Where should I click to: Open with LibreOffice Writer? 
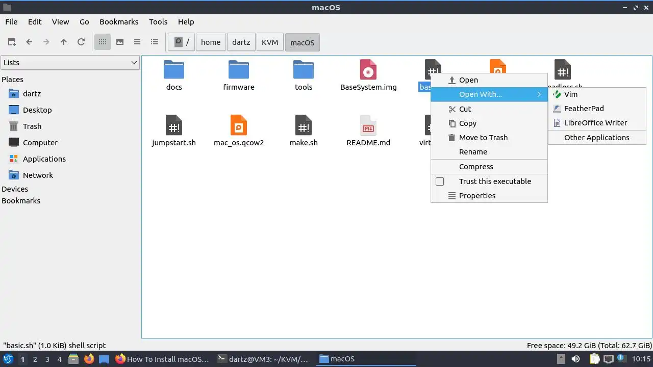click(x=597, y=123)
